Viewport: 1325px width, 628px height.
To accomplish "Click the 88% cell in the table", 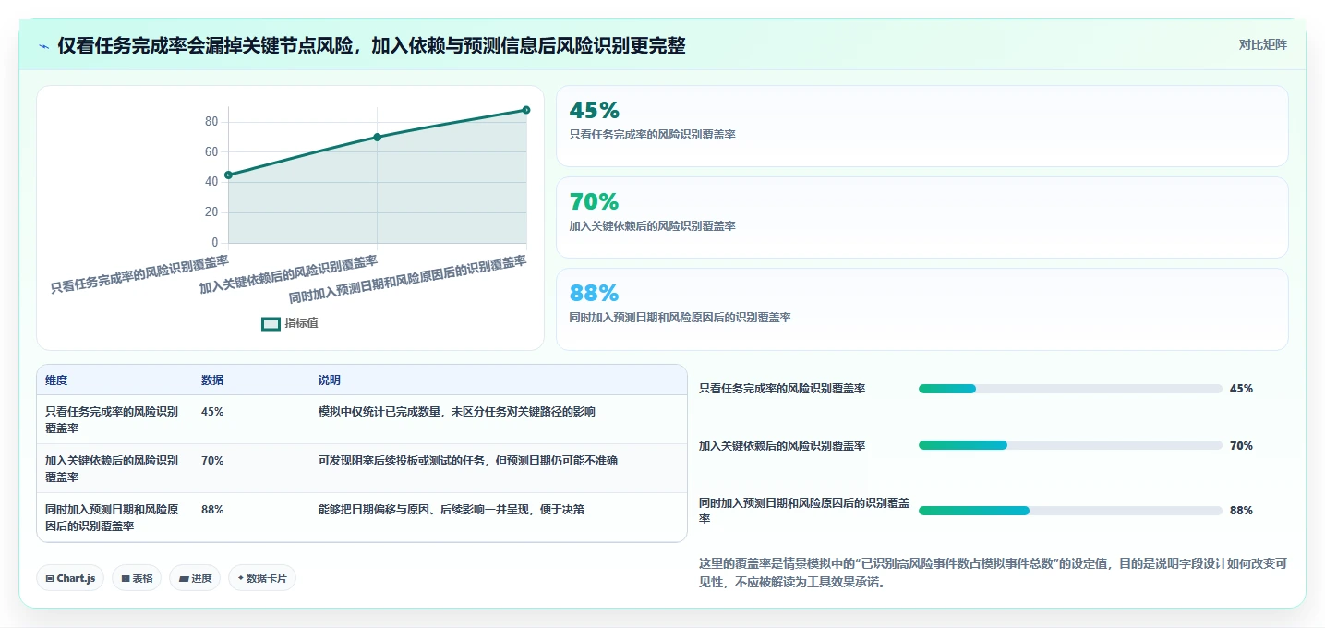I will (x=212, y=510).
